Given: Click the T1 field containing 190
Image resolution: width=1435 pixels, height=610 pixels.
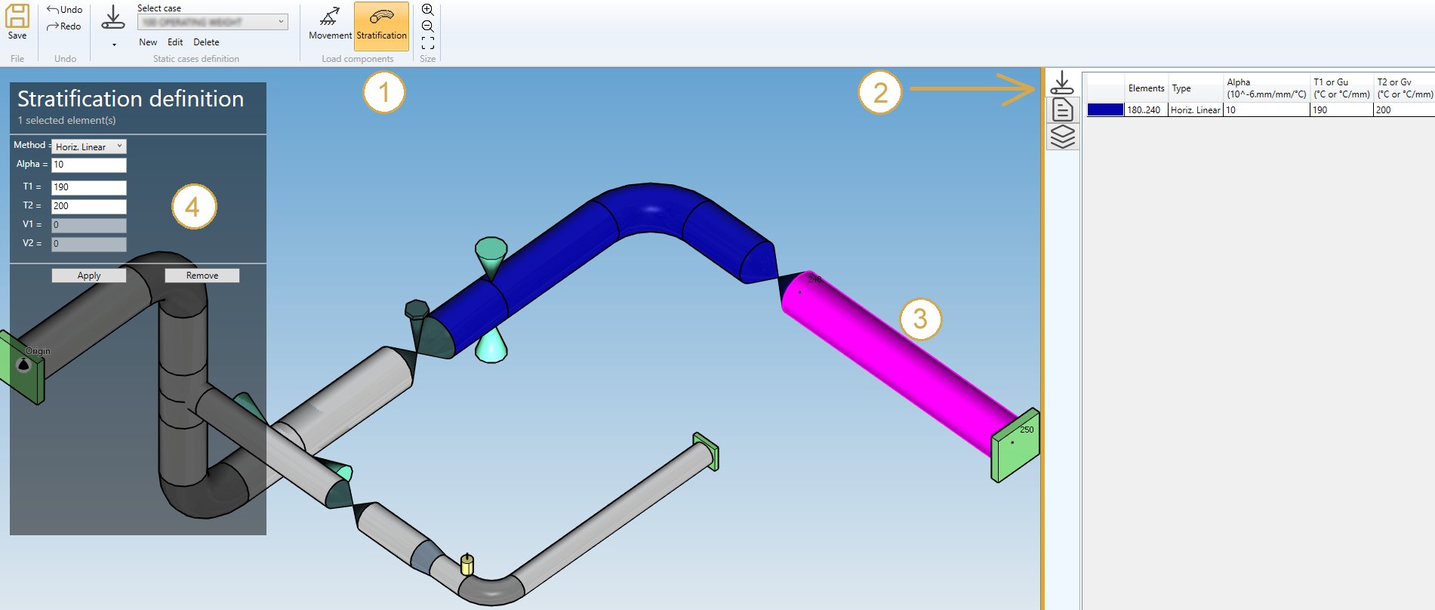Looking at the screenshot, I should tap(89, 187).
